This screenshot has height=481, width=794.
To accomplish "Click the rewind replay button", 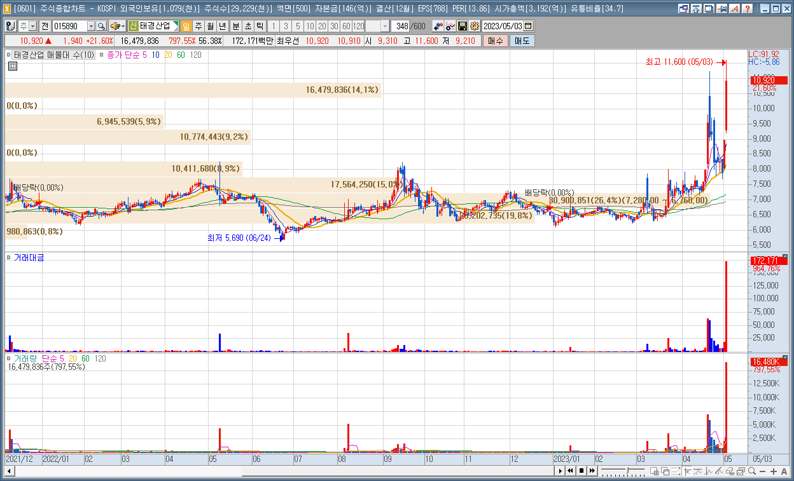I will coord(570,471).
